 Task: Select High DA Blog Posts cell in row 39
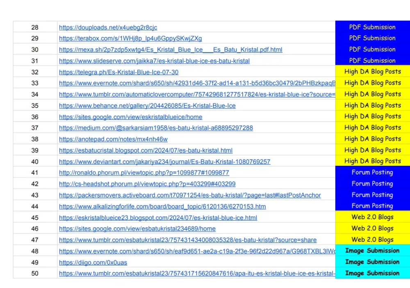coord(373,150)
